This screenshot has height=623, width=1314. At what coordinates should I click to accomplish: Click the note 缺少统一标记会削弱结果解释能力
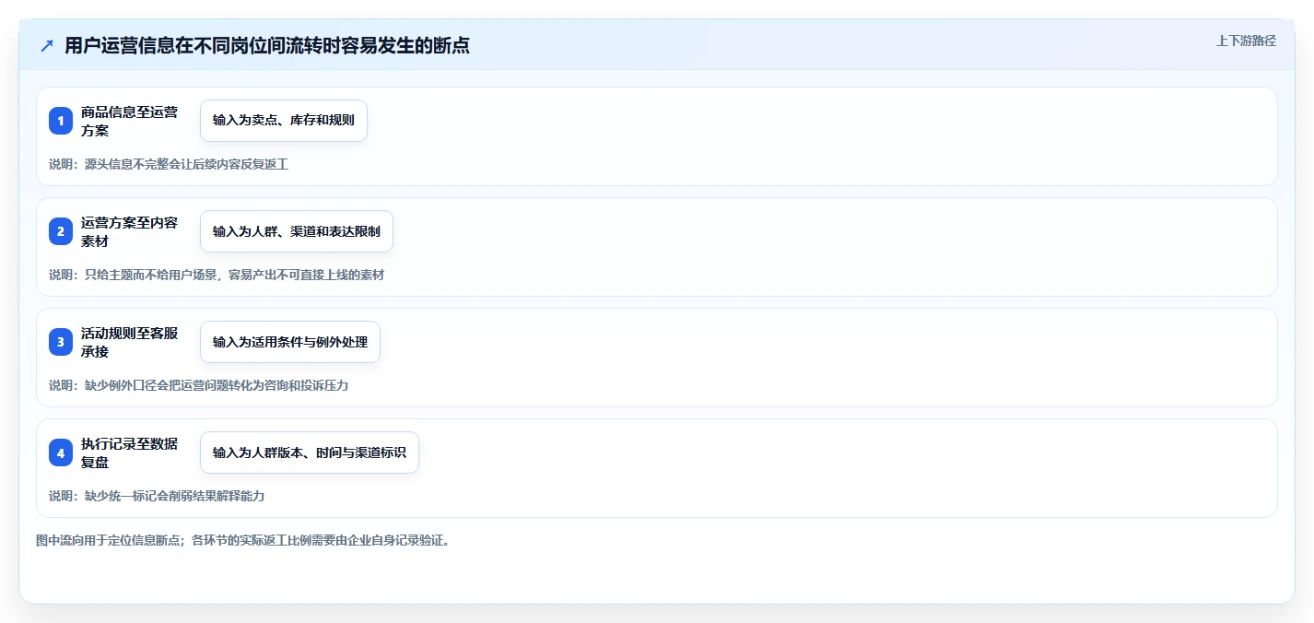tap(157, 496)
